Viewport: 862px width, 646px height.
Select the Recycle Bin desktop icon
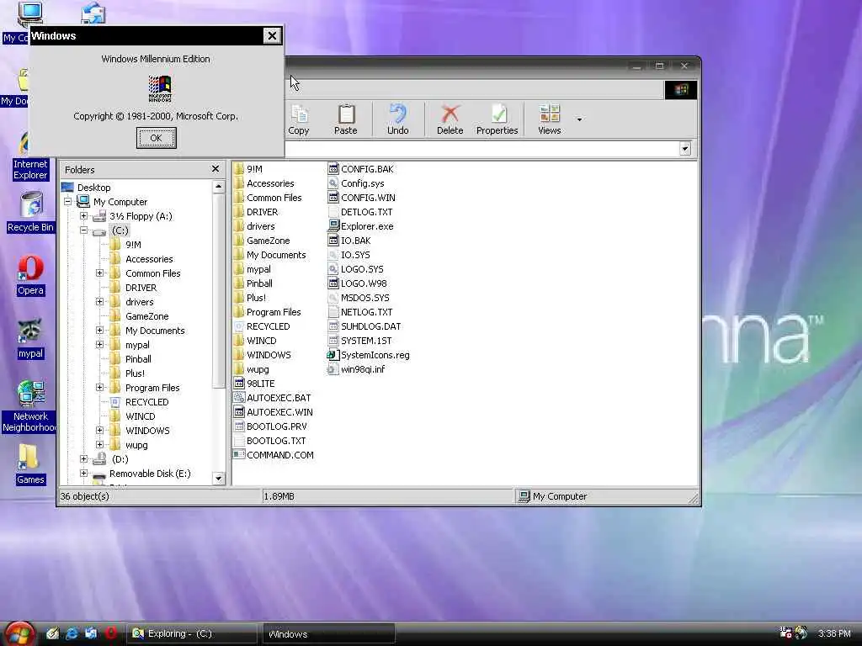[31, 213]
